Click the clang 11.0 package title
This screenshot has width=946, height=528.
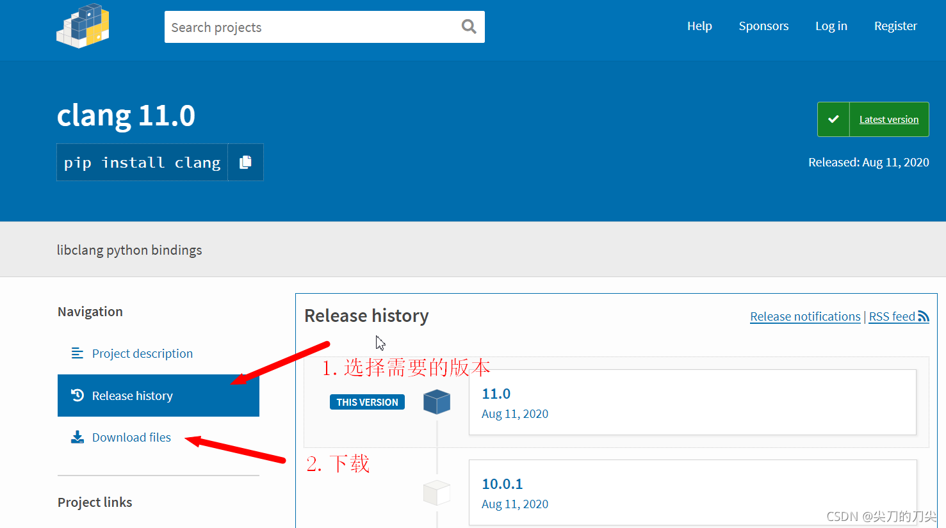click(x=126, y=115)
